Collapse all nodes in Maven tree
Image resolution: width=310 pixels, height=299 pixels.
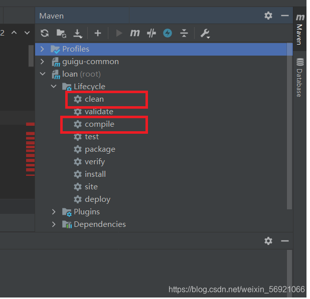tap(184, 33)
